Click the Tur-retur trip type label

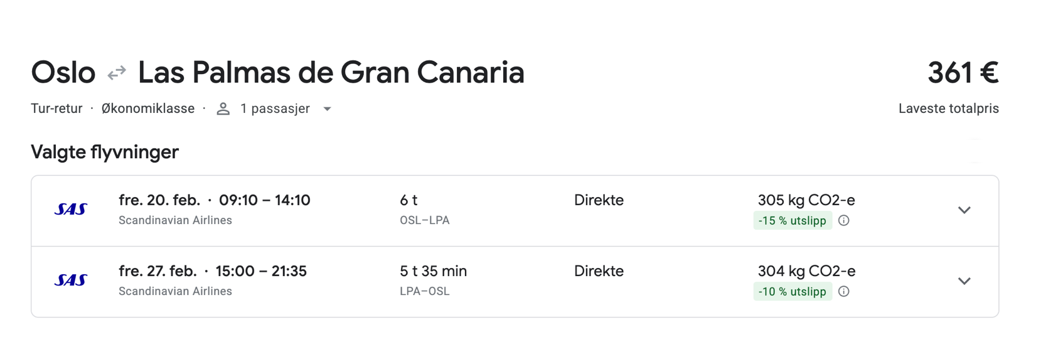coord(56,109)
